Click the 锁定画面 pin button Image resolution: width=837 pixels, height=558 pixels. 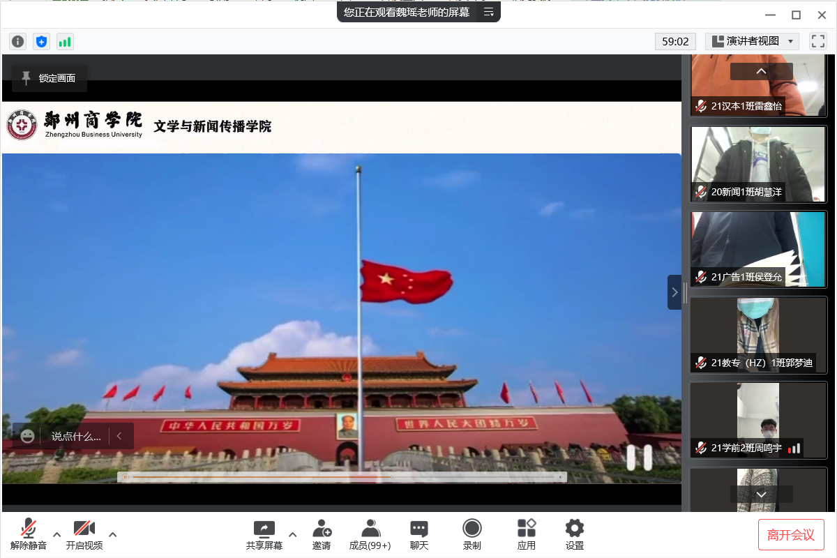49,78
